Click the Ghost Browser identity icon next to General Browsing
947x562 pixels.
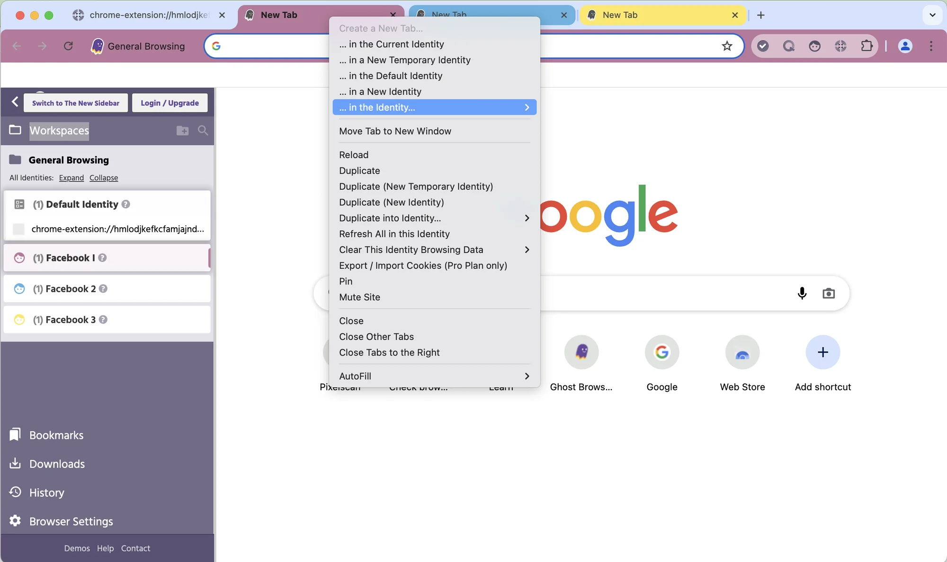tap(97, 46)
